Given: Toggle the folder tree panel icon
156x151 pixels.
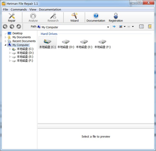Looking at the screenshot, I should click(x=150, y=26).
